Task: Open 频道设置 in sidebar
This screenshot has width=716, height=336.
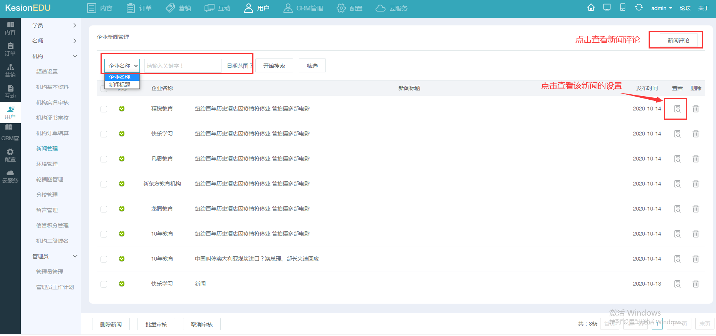Action: pyautogui.click(x=47, y=72)
